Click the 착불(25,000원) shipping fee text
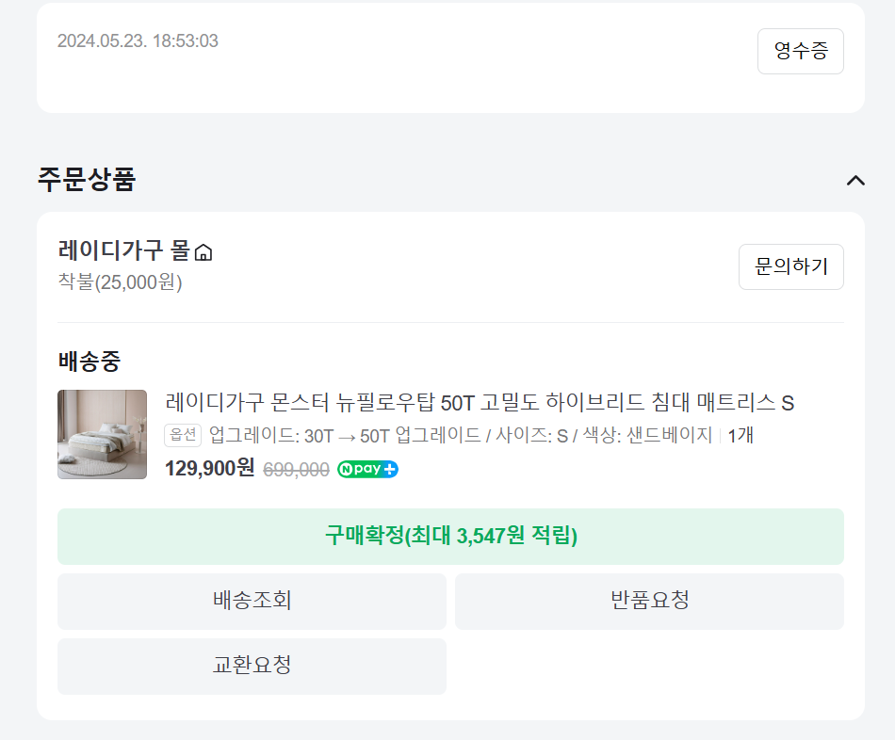Image resolution: width=895 pixels, height=740 pixels. pos(120,282)
